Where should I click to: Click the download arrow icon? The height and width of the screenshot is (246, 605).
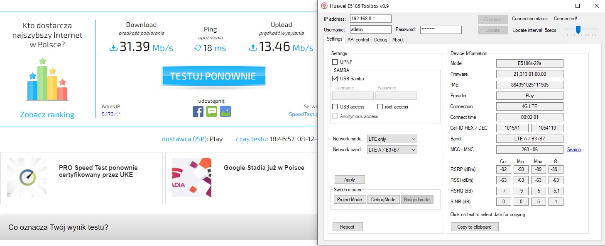coord(113,48)
